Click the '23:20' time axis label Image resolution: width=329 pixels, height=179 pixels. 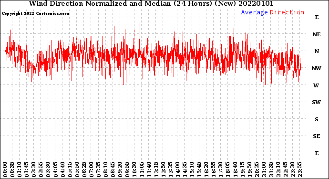click(x=292, y=169)
